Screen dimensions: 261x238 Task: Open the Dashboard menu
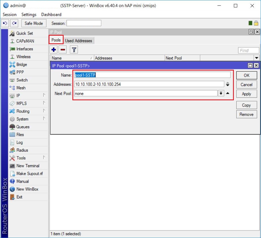click(51, 15)
